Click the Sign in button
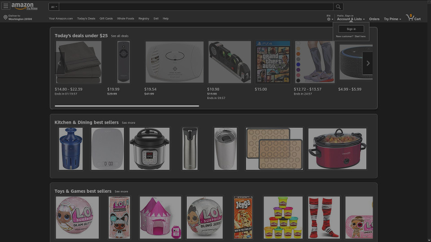 (351, 29)
